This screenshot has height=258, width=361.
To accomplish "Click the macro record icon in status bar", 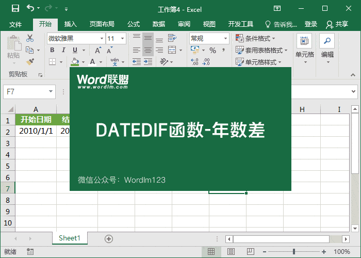I will 30,252.
